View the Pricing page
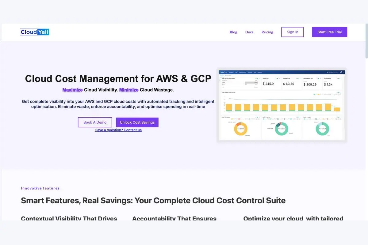This screenshot has width=368, height=245. pyautogui.click(x=267, y=32)
